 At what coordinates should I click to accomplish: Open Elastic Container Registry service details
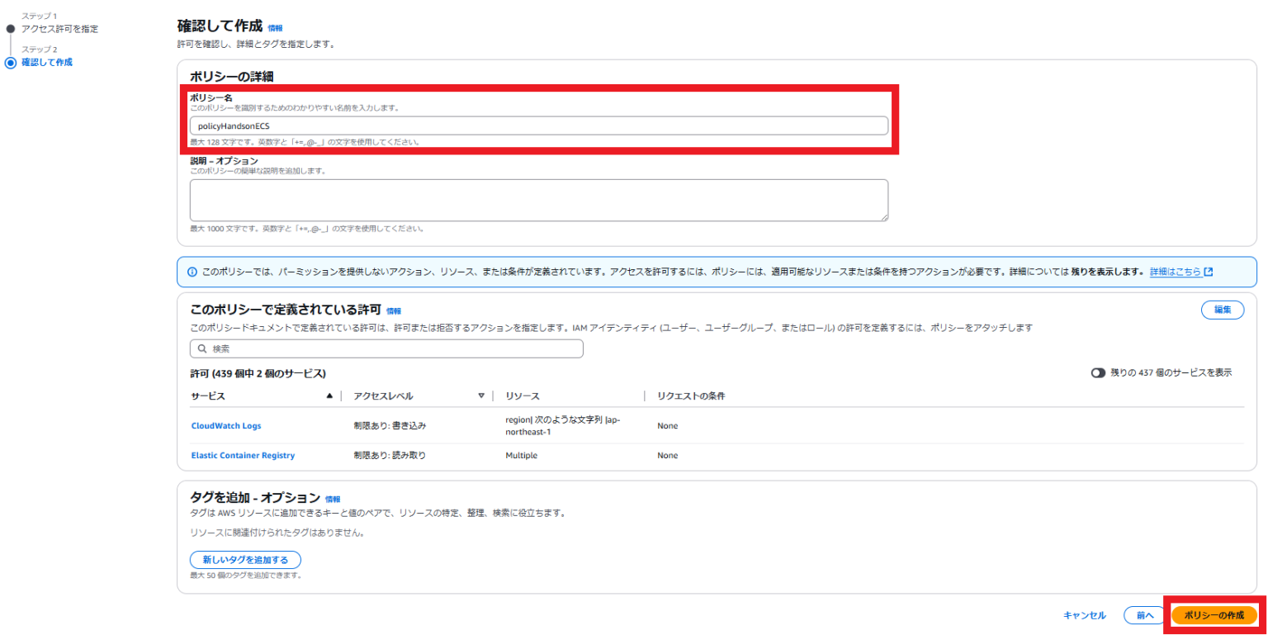[x=243, y=455]
